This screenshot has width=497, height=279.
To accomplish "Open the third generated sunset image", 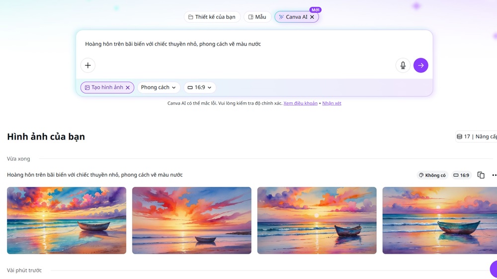I will click(x=317, y=220).
